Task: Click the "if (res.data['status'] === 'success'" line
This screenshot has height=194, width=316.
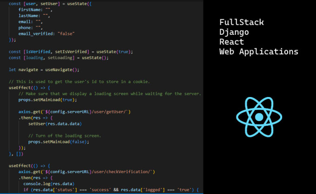Action: [111, 190]
